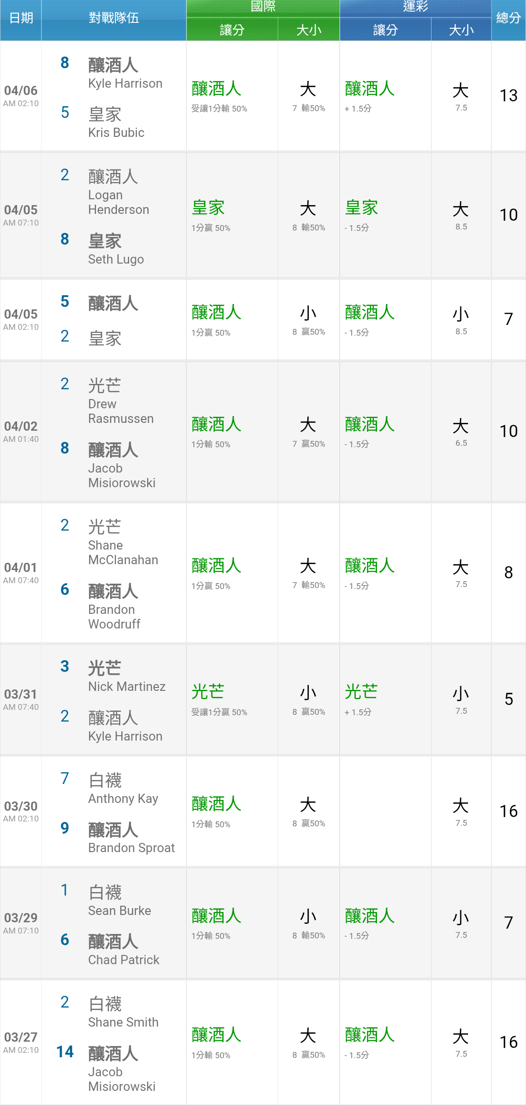Open Nick Martinez pitcher link

(x=127, y=686)
